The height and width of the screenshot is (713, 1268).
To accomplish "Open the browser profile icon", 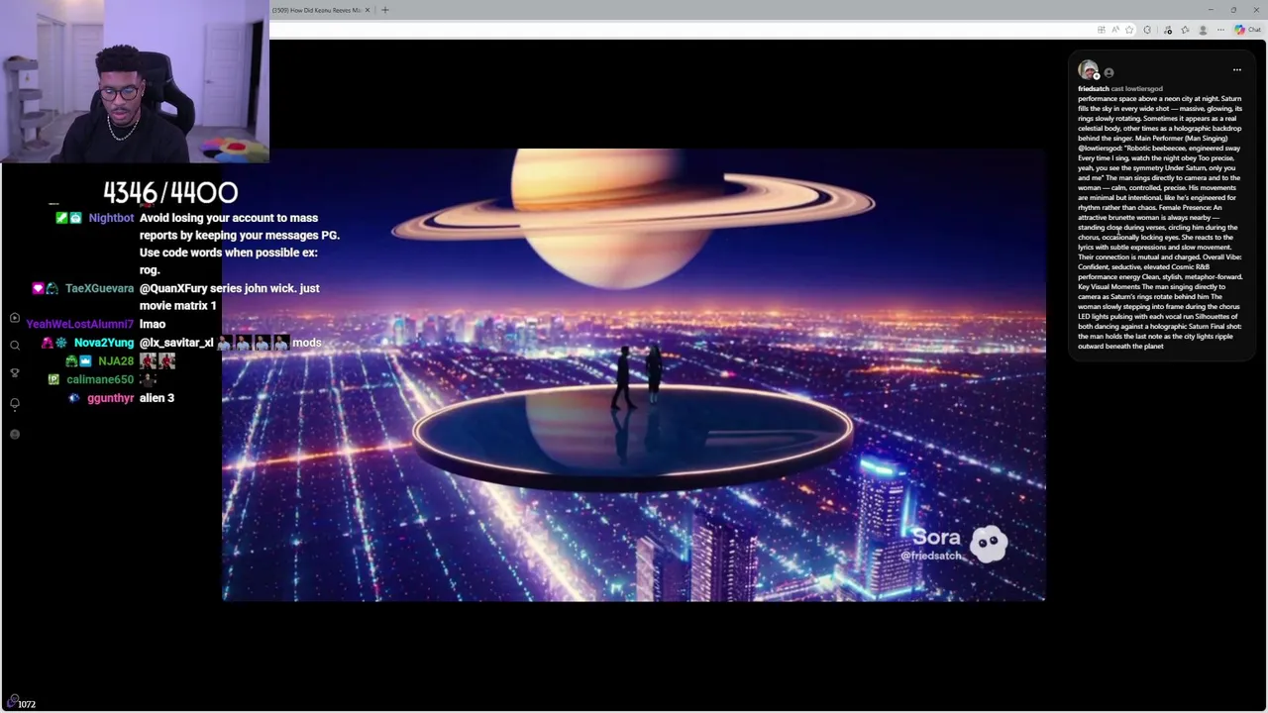I will 1203,30.
